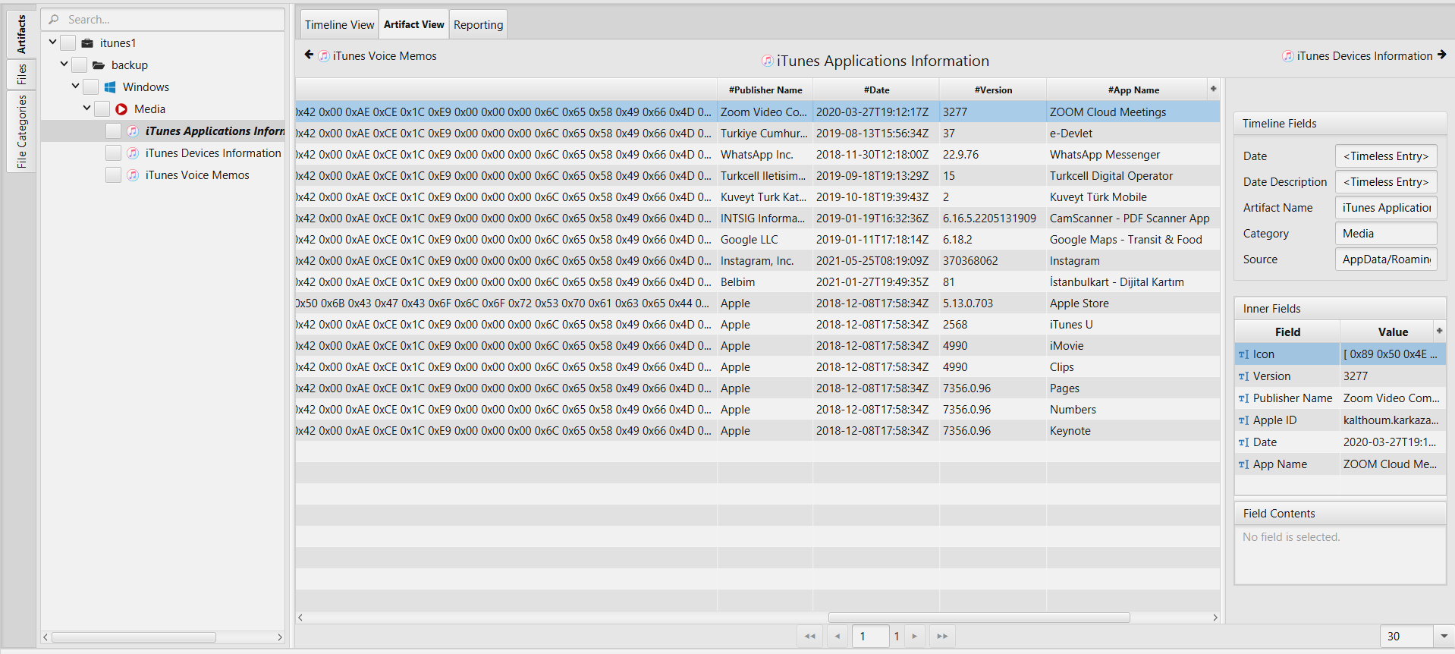This screenshot has width=1455, height=654.
Task: Select the CamScanner - PDF Scanner App row
Action: [757, 219]
